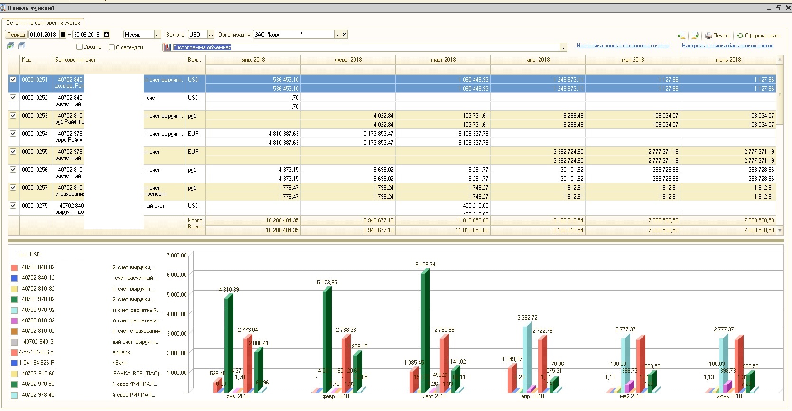This screenshot has width=792, height=411.
Task: Click the uncheck-all accounts icon
Action: click(x=21, y=46)
